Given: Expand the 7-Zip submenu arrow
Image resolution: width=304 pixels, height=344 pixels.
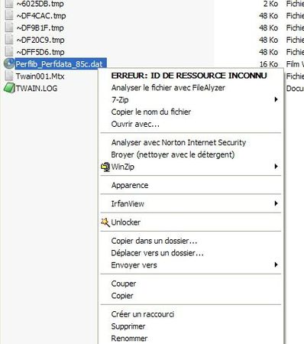Looking at the screenshot, I should click(x=276, y=99).
